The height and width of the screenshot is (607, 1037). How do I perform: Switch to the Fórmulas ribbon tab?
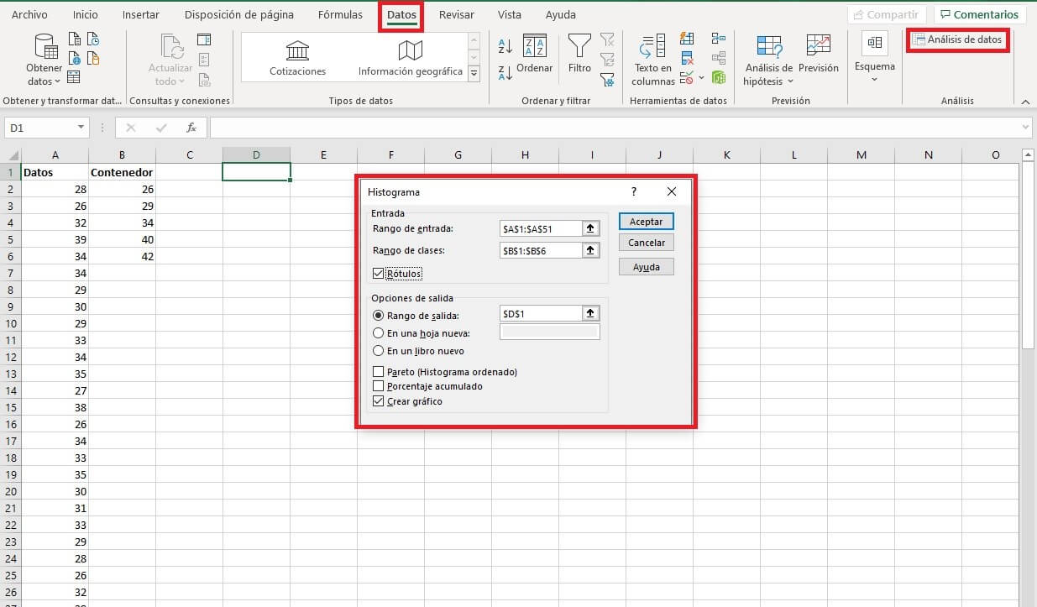click(x=340, y=15)
